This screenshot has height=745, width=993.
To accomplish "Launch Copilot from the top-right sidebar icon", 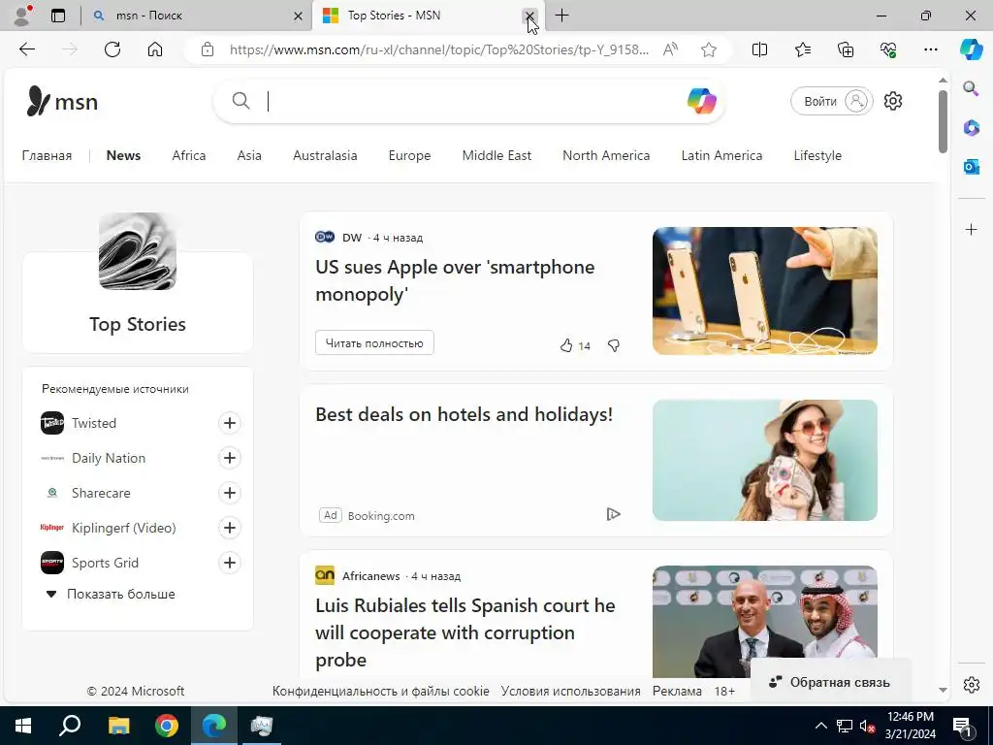I will 971,49.
